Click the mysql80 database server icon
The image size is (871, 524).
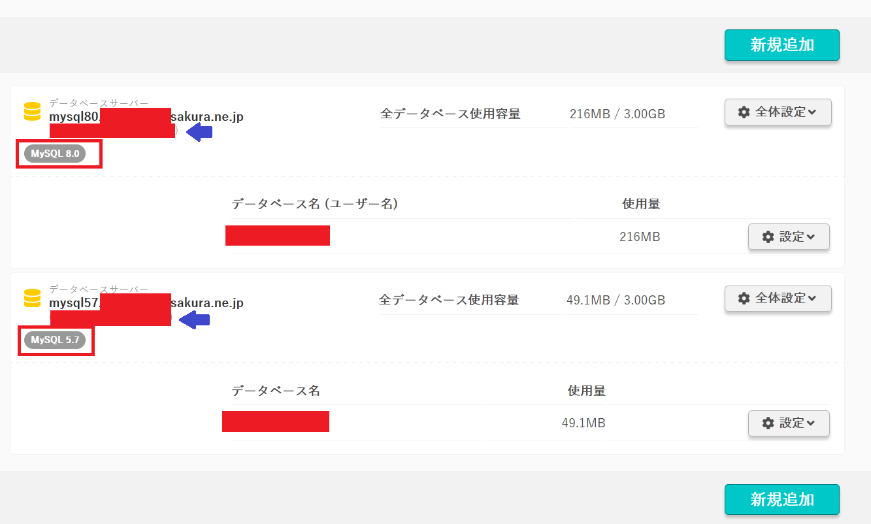coord(32,112)
